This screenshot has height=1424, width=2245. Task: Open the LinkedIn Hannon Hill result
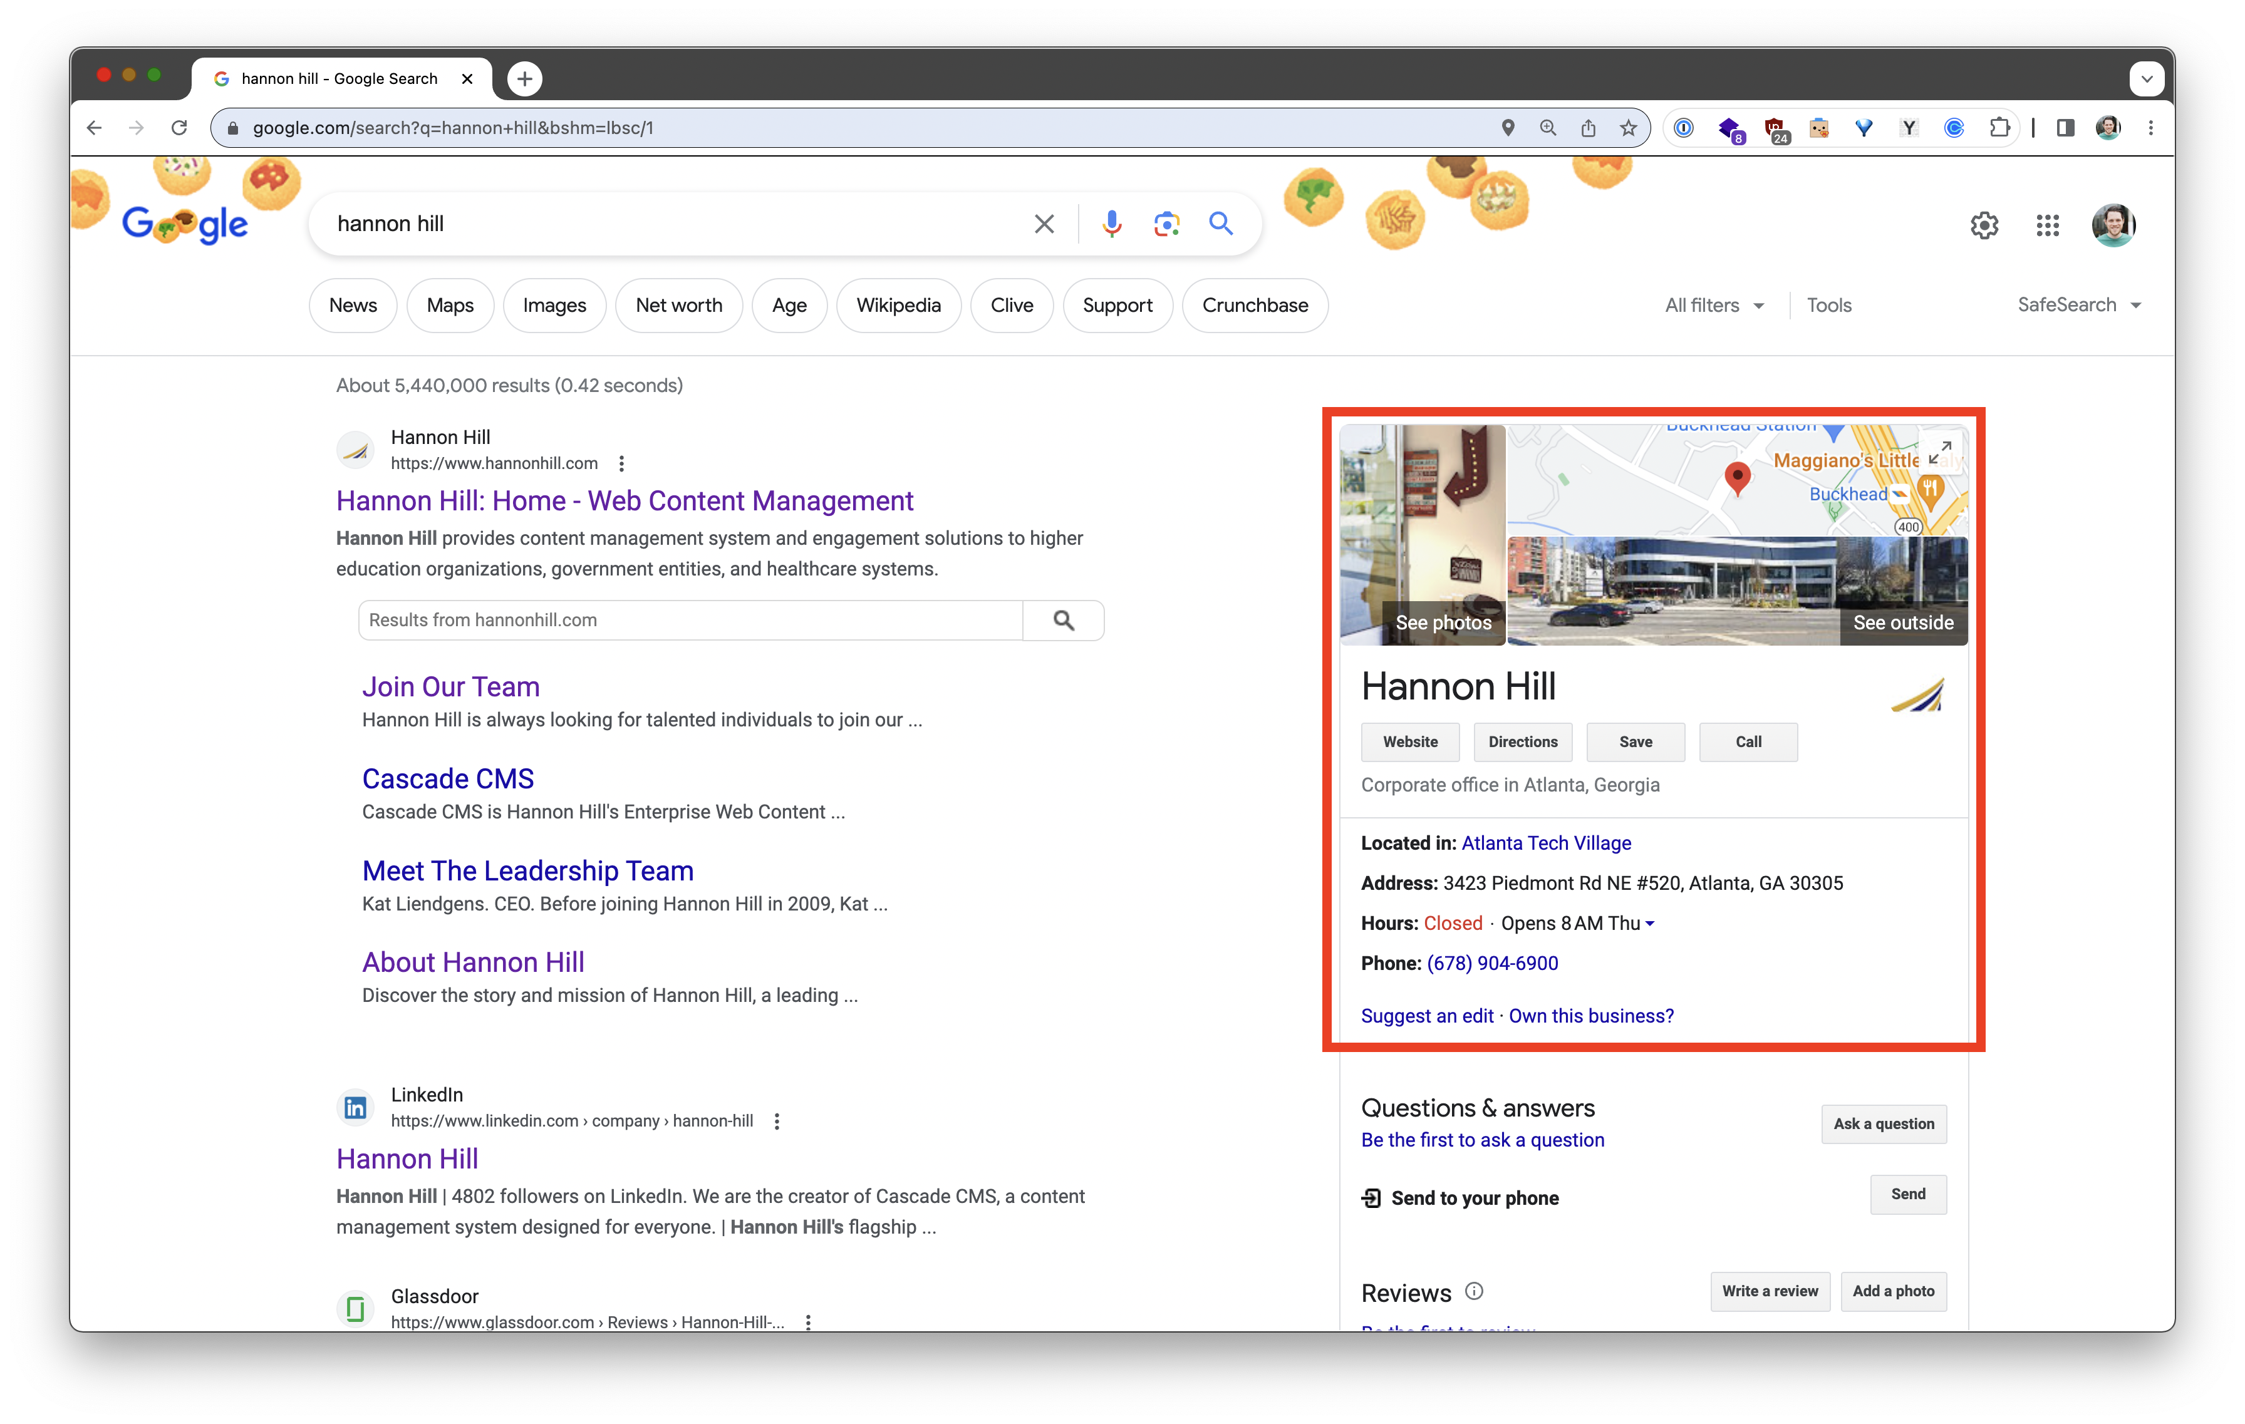407,1158
